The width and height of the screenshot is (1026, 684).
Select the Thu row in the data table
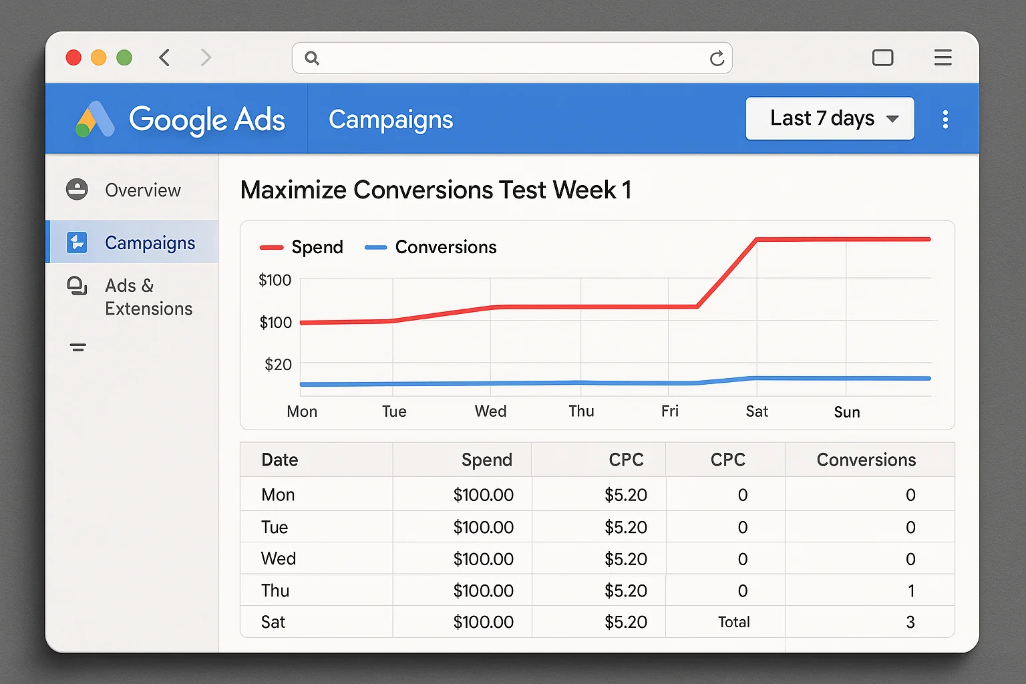(275, 590)
